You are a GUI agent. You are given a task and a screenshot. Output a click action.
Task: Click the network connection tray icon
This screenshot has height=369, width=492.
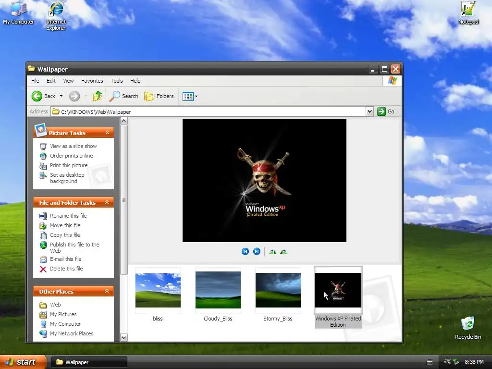click(x=447, y=362)
